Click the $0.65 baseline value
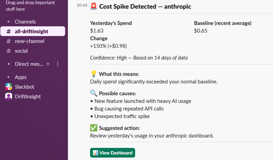Screen dimensions: 273x160 (201, 31)
